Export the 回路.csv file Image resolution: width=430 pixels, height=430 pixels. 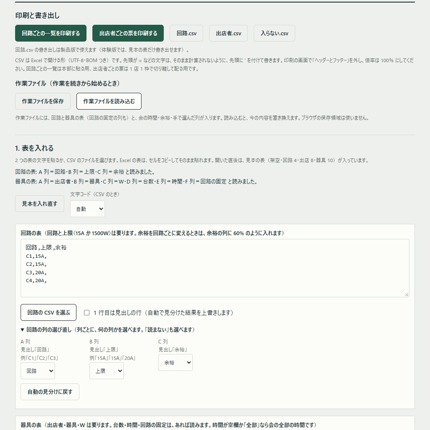coord(186,33)
